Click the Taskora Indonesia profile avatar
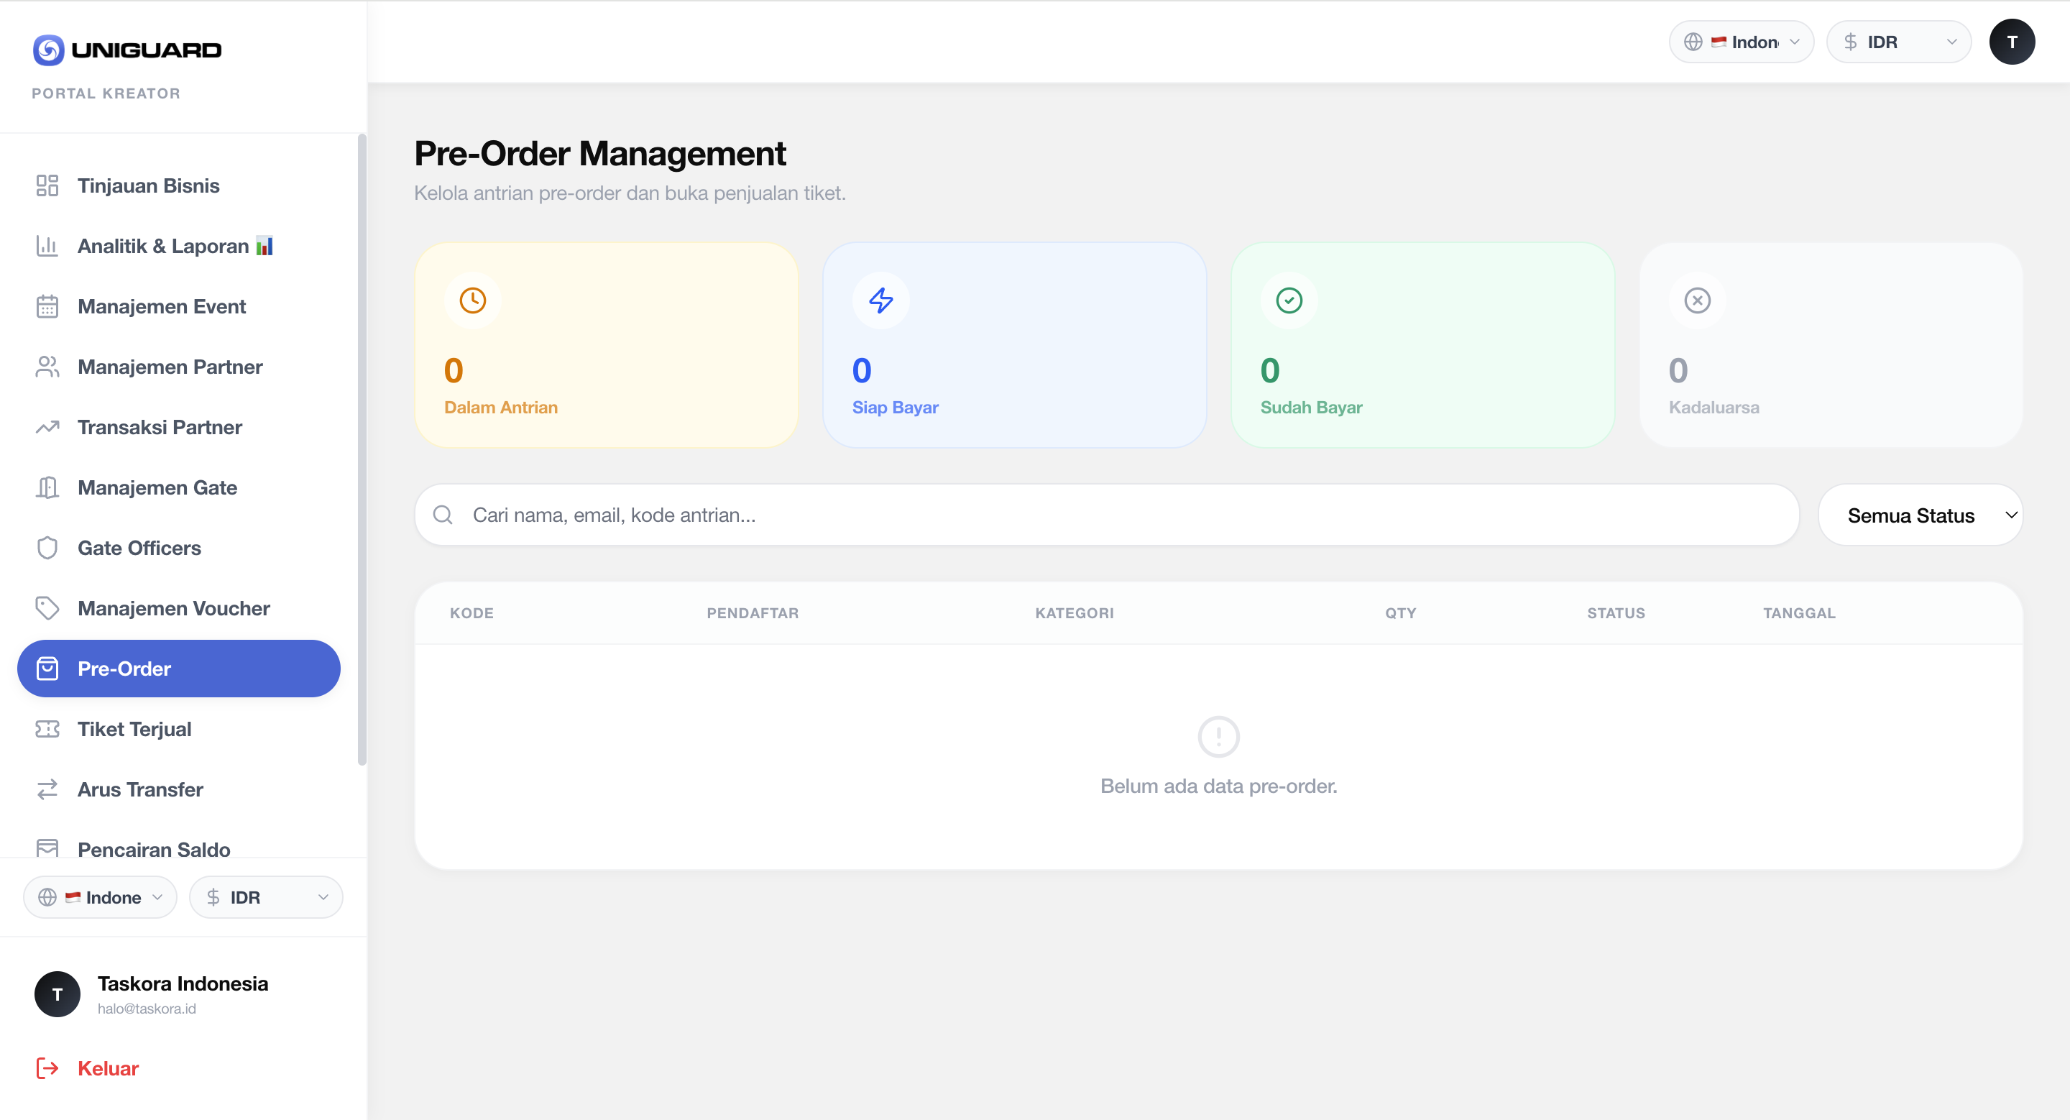The image size is (2070, 1120). (57, 994)
